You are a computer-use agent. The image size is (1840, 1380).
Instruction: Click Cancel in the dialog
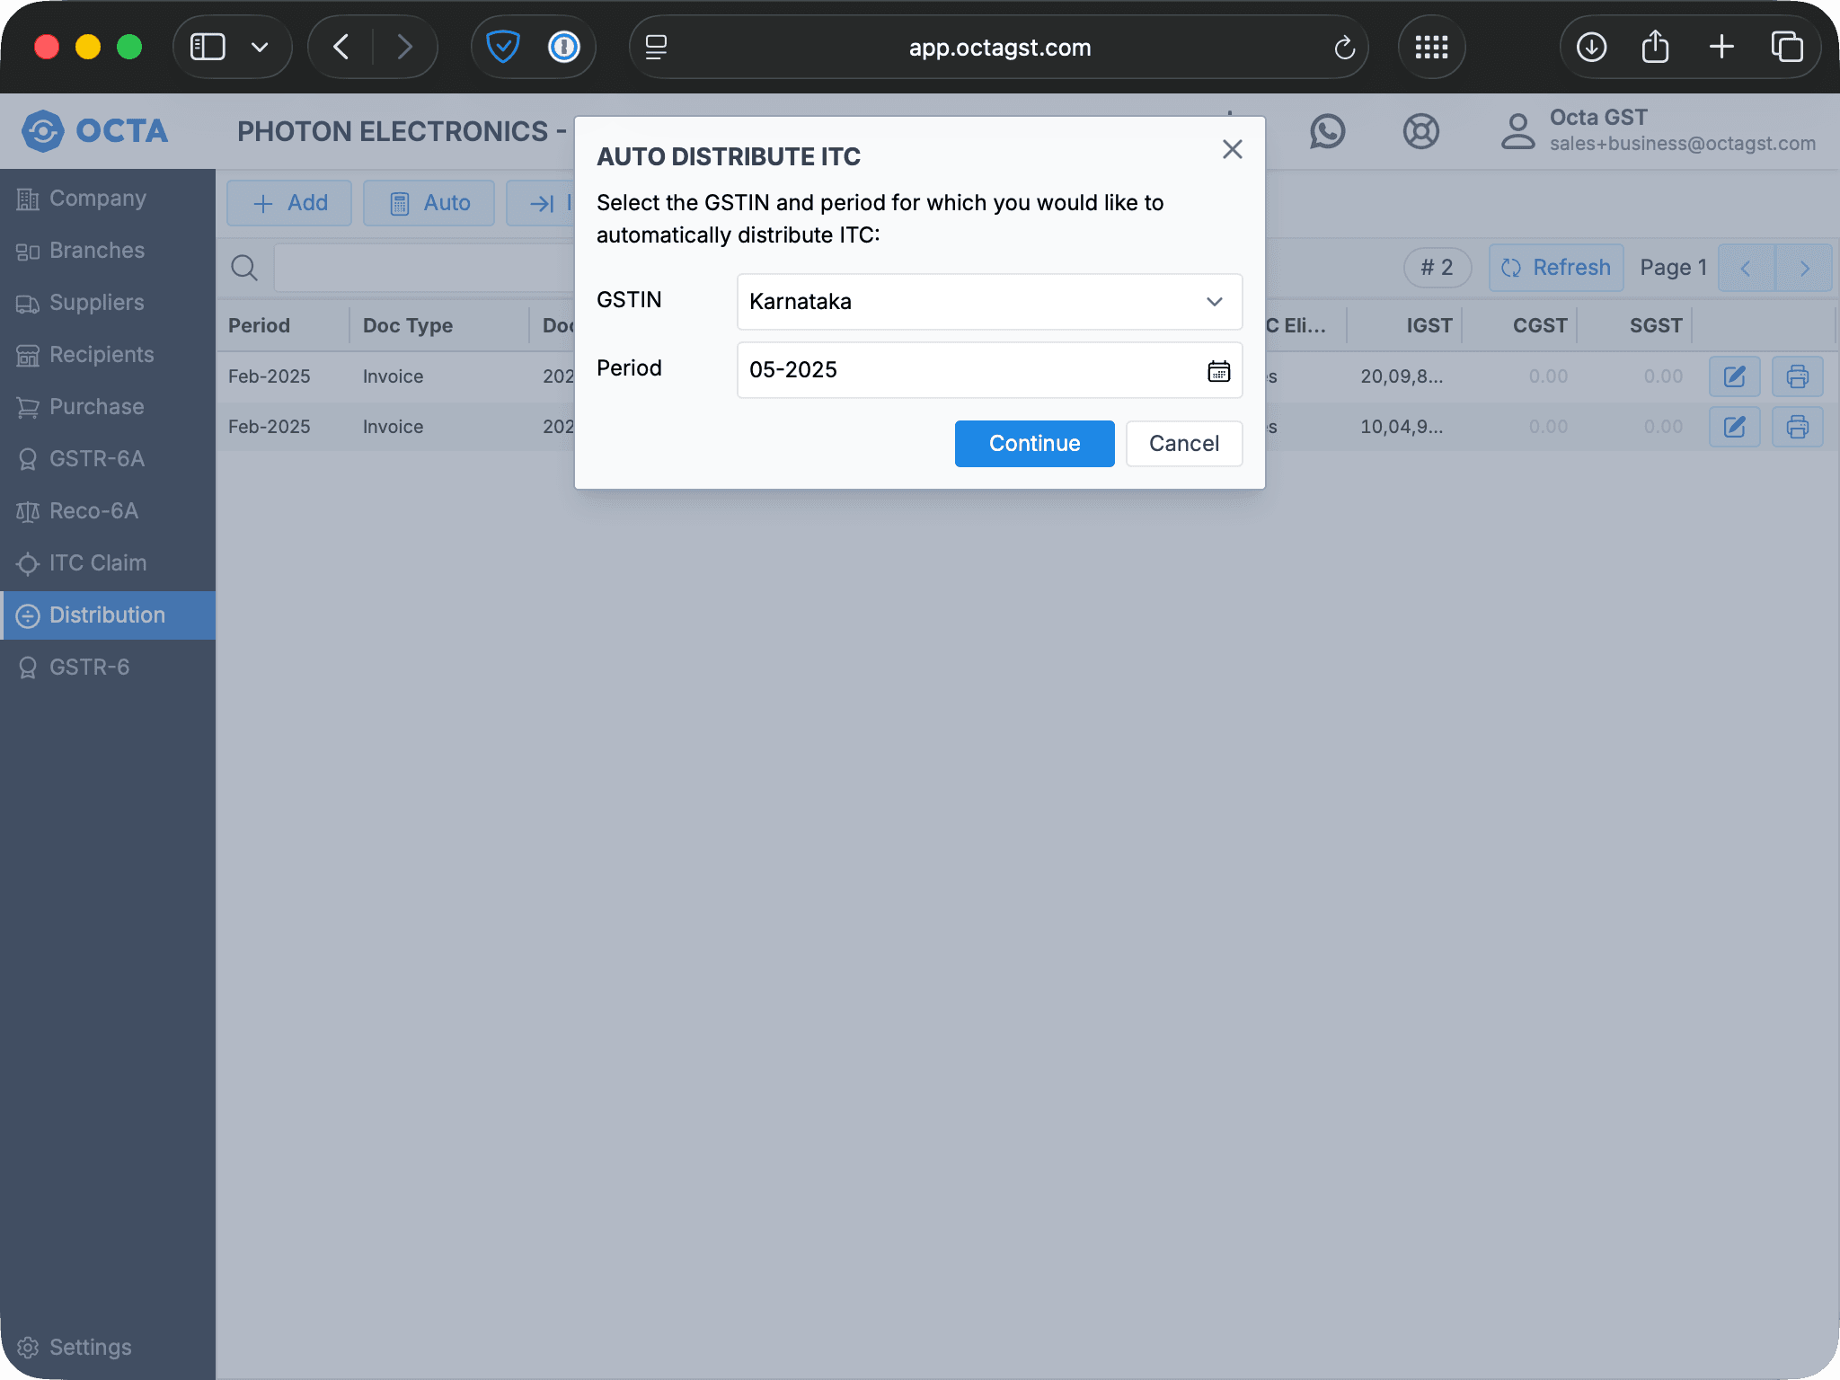click(1183, 444)
